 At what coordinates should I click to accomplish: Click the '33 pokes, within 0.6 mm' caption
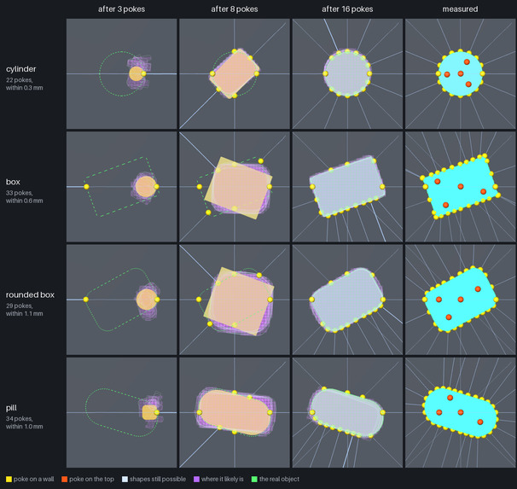pyautogui.click(x=25, y=197)
